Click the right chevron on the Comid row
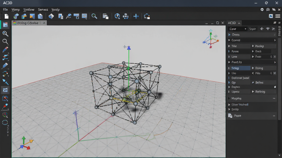Screen dimensions: 282x158 275,40
